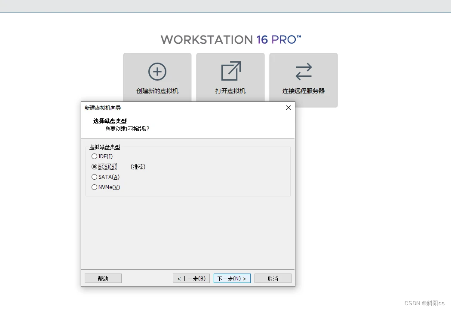451x310 pixels.
Task: Click the 打开虚拟机 tile label
Action: click(x=230, y=91)
